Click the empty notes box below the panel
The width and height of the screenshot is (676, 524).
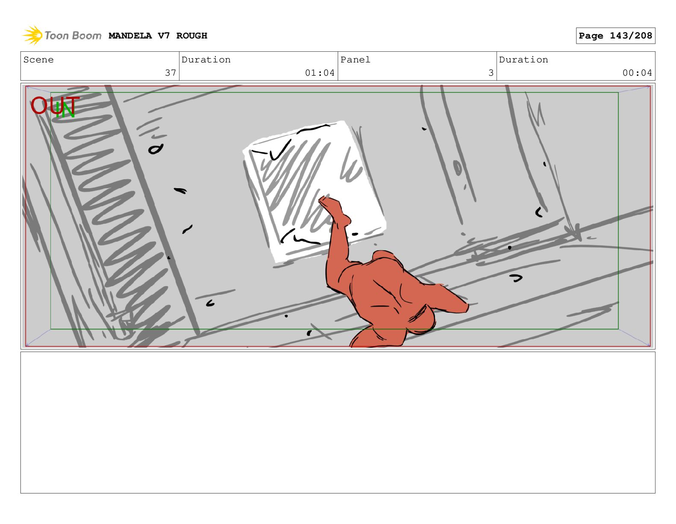[338, 423]
